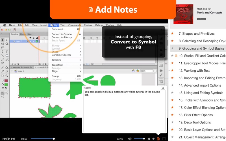This screenshot has width=226, height=141.
Task: Toggle the eye column header for all layers
Action: 30,38
